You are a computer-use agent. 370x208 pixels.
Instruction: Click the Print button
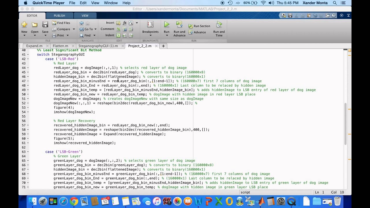coord(58,36)
